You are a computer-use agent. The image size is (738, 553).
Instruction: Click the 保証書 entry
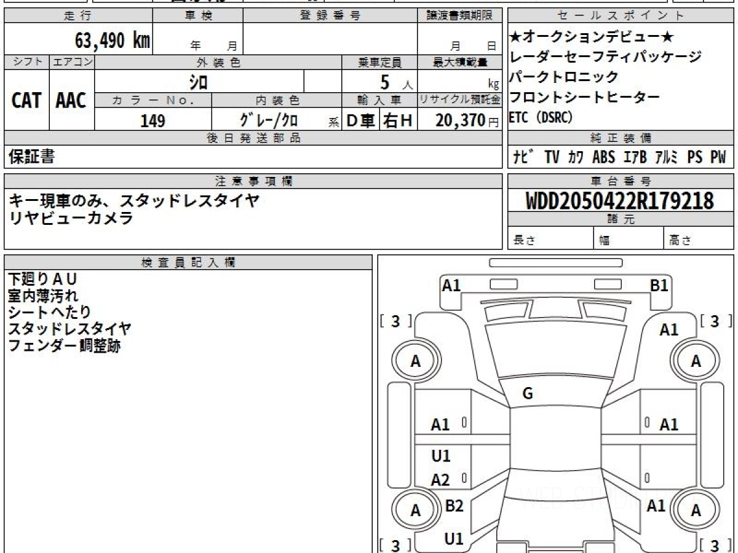pyautogui.click(x=31, y=157)
